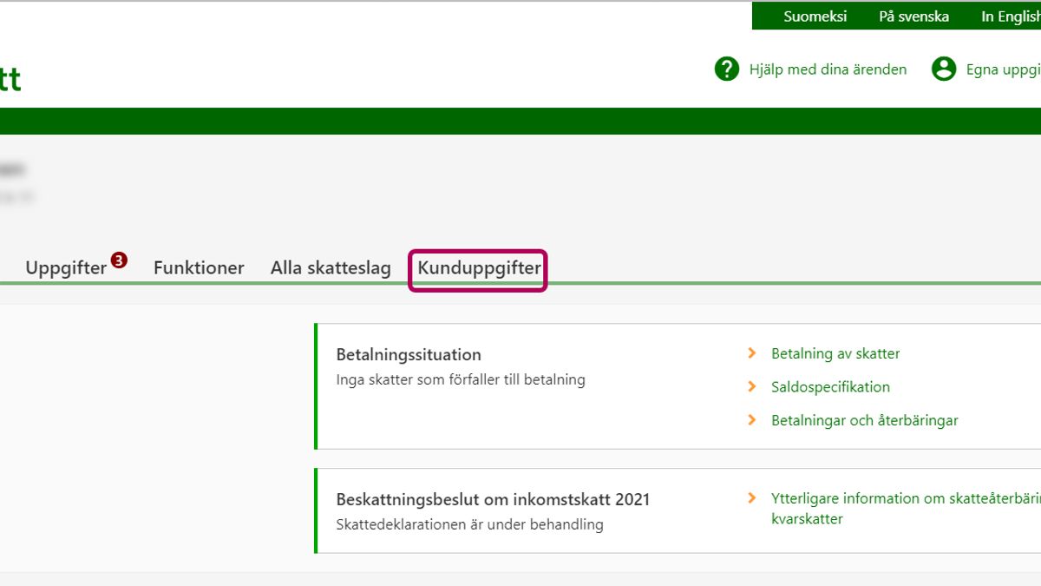Screen dimensions: 1041x586
Task: Click the red notification badge on Uppgifter
Action: [x=119, y=260]
